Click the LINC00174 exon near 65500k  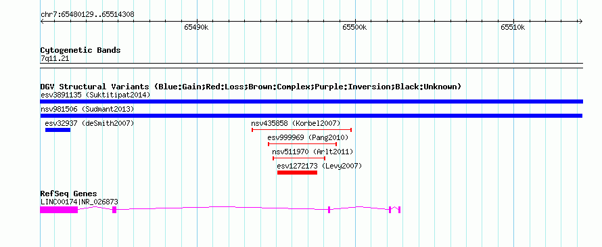(329, 210)
